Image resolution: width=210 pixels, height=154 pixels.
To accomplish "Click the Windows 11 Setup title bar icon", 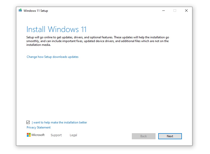I will pyautogui.click(x=20, y=10).
